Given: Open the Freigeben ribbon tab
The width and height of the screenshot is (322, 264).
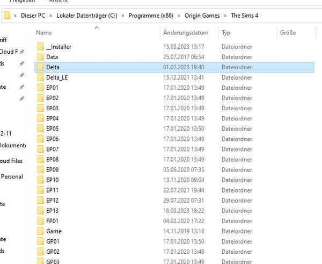Looking at the screenshot, I should tap(22, 1).
